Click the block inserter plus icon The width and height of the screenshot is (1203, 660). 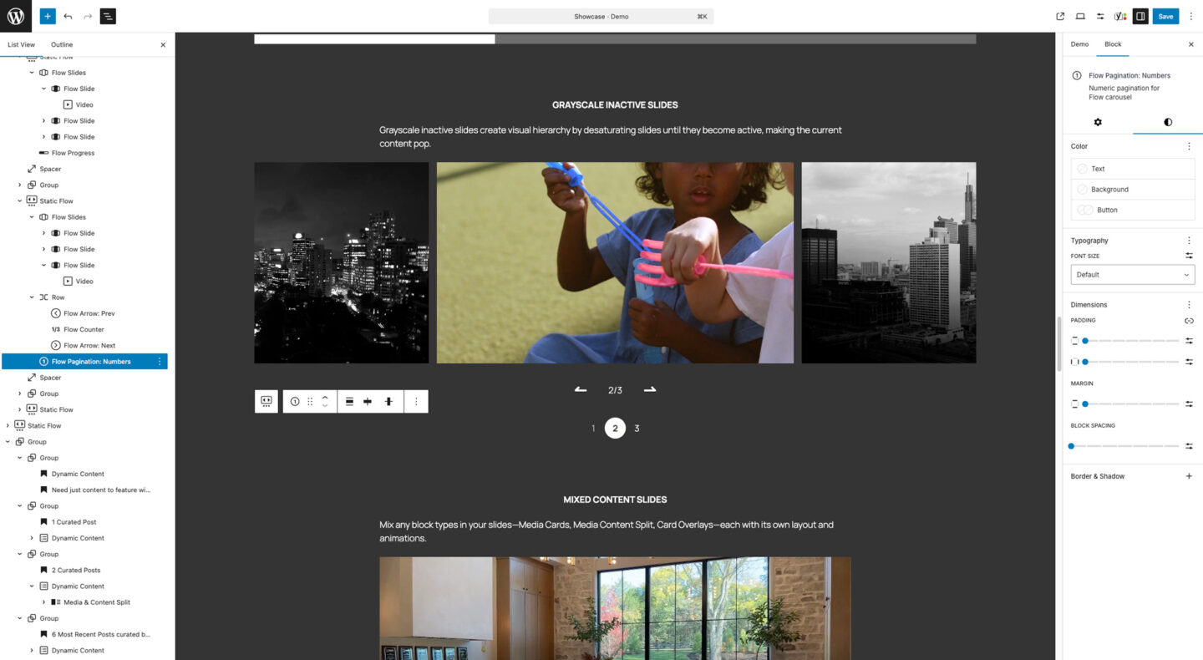point(47,16)
